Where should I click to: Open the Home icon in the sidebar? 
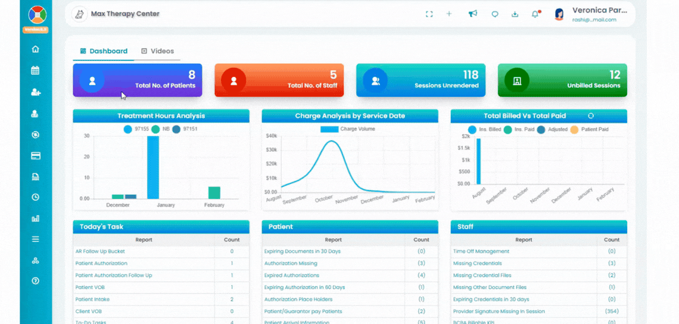(36, 49)
